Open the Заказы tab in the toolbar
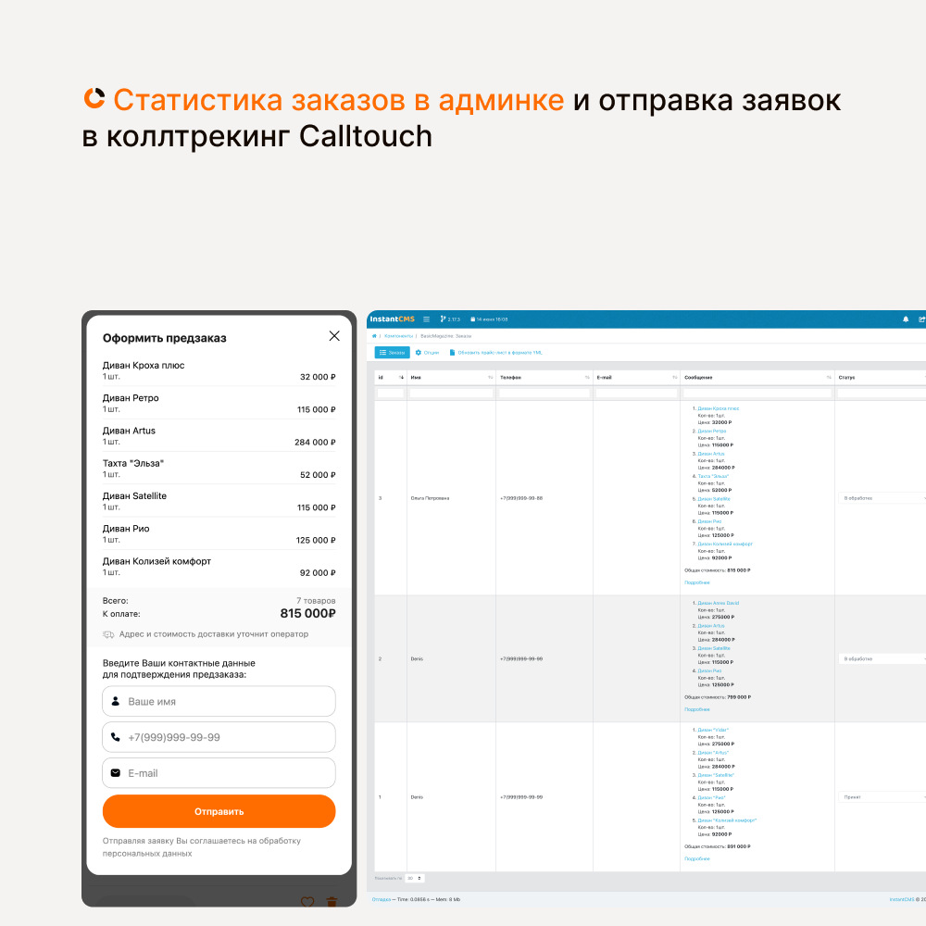This screenshot has height=926, width=926. point(392,353)
